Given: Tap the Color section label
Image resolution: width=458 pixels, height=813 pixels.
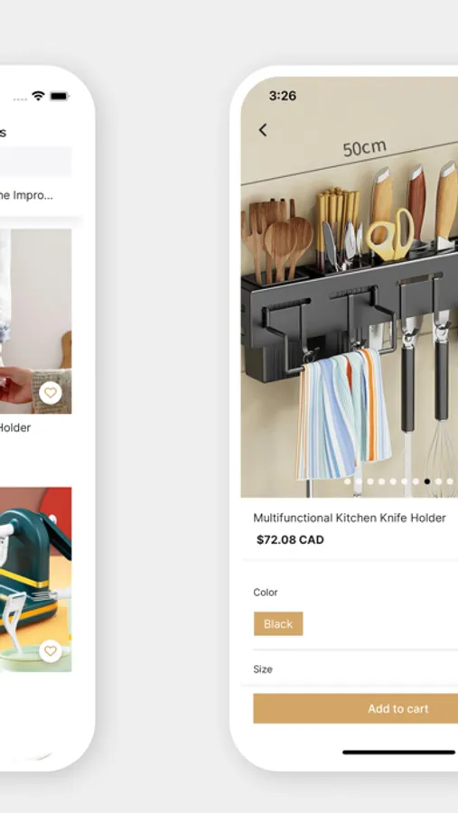Looking at the screenshot, I should 266,592.
